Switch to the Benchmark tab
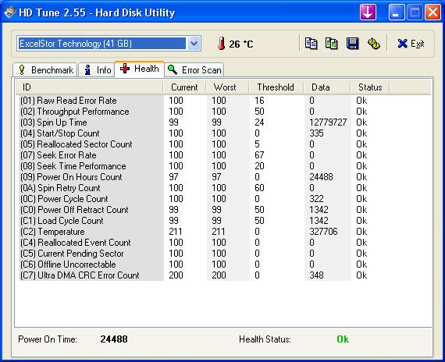 click(45, 70)
